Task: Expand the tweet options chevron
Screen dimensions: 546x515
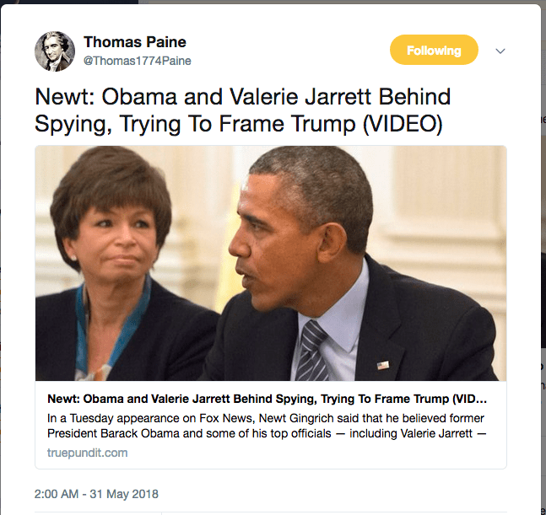Action: 500,51
